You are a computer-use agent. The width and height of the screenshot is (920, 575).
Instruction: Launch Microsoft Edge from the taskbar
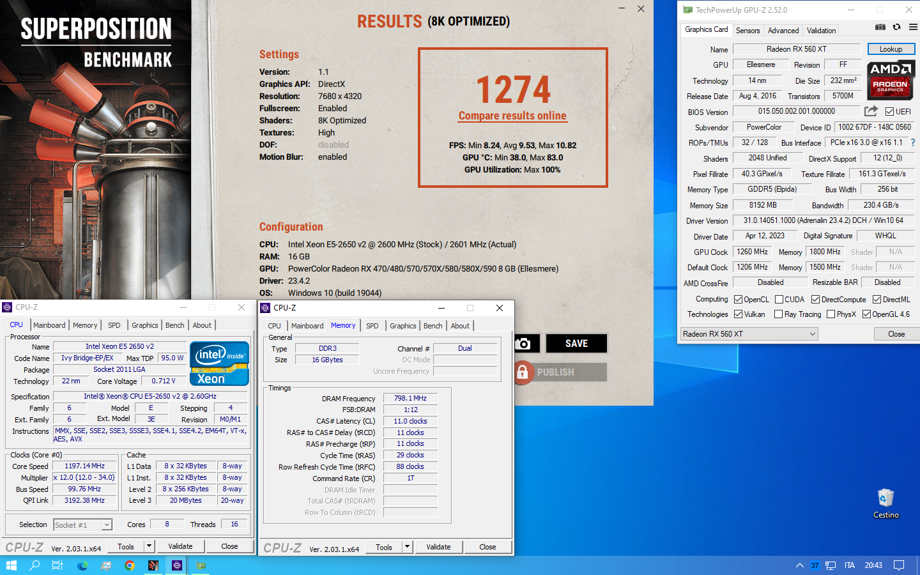82,565
